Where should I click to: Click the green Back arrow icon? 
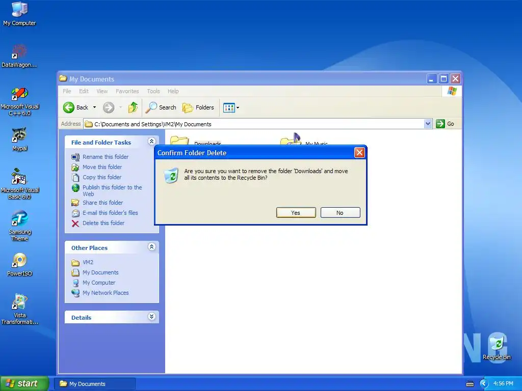tap(69, 107)
